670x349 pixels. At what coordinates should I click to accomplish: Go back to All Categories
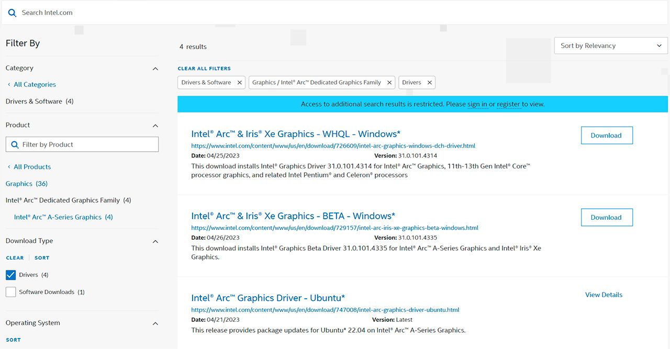tap(35, 84)
